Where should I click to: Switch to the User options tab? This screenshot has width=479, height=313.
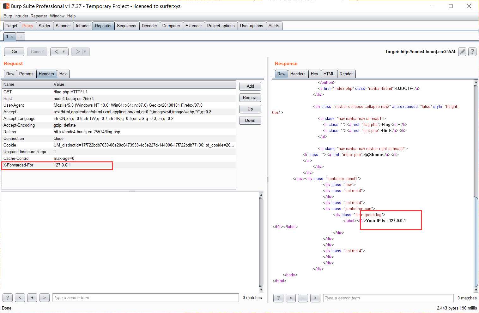tap(252, 26)
